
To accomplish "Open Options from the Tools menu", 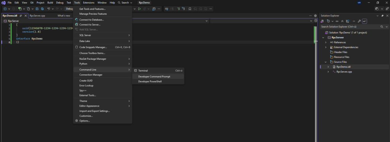I will click(102, 121).
